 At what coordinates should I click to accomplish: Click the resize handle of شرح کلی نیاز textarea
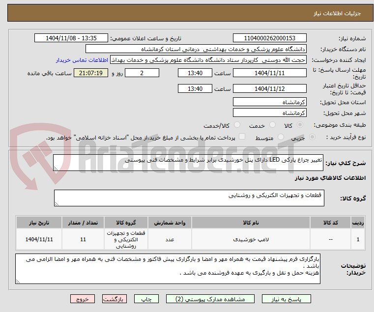56,169
